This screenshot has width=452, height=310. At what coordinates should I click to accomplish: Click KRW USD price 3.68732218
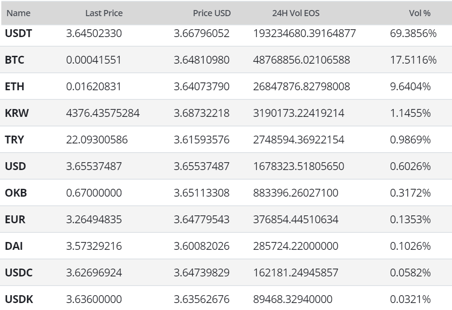[x=201, y=113]
